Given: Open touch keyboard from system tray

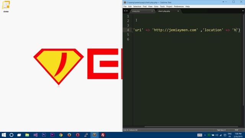Looking at the screenshot, I should 199,135.
